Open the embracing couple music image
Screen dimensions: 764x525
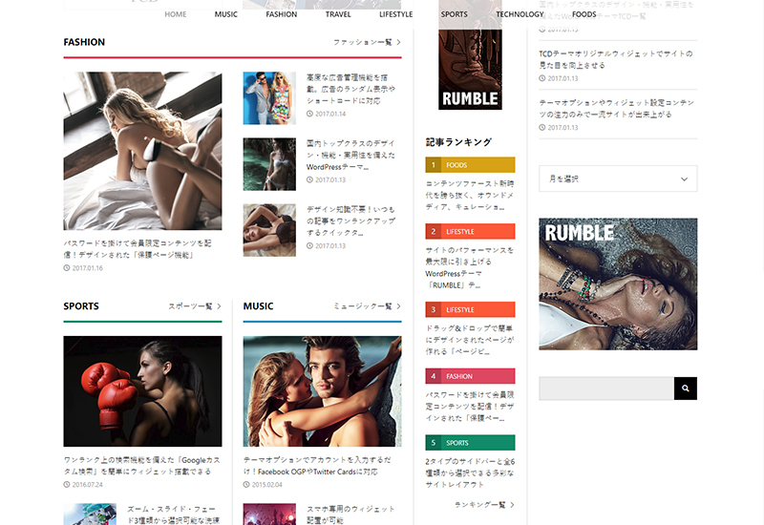tap(322, 391)
